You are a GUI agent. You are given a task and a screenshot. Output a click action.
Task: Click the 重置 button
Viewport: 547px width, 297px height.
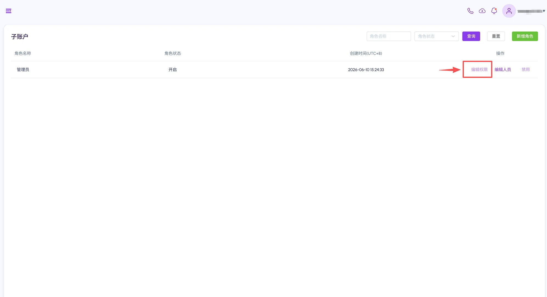[x=496, y=36]
